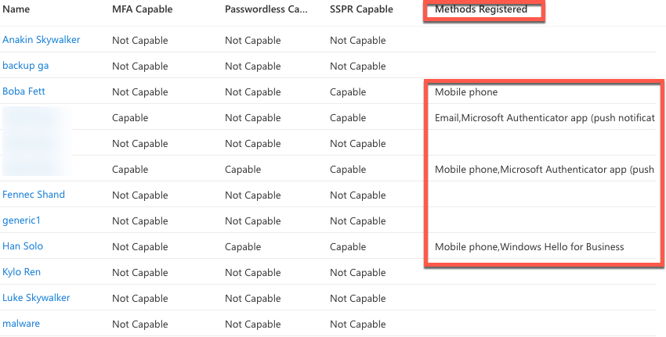Select Kylo Ren user link

22,272
